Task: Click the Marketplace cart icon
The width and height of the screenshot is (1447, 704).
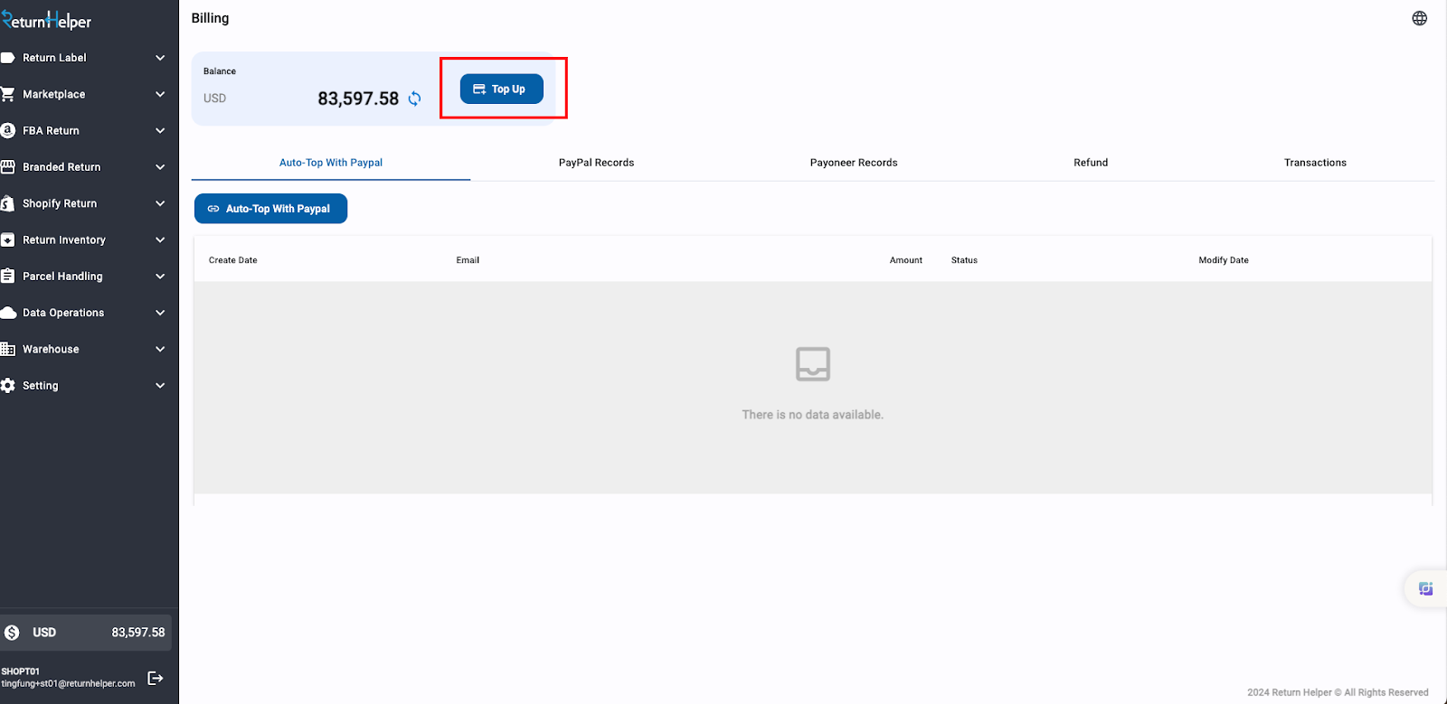Action: (x=8, y=94)
